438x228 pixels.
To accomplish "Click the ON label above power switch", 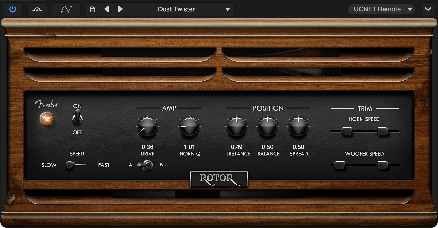I will (77, 106).
